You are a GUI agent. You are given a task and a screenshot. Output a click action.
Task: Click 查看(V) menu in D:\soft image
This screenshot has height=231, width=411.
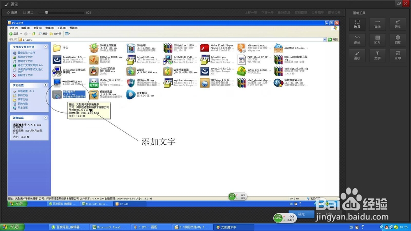point(37,28)
